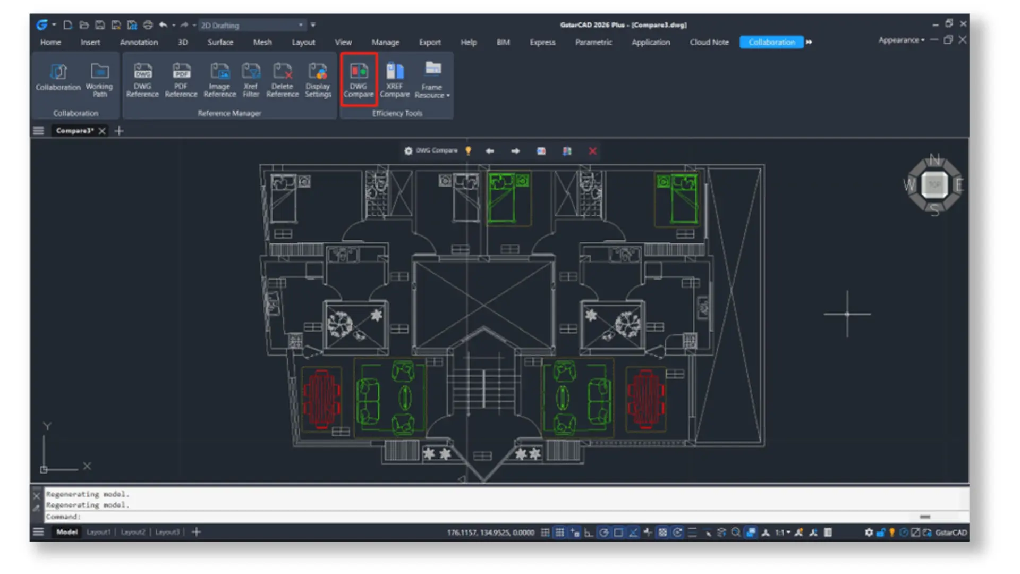This screenshot has height=574, width=1020.
Task: Click the Delete Reference tool
Action: pyautogui.click(x=282, y=79)
